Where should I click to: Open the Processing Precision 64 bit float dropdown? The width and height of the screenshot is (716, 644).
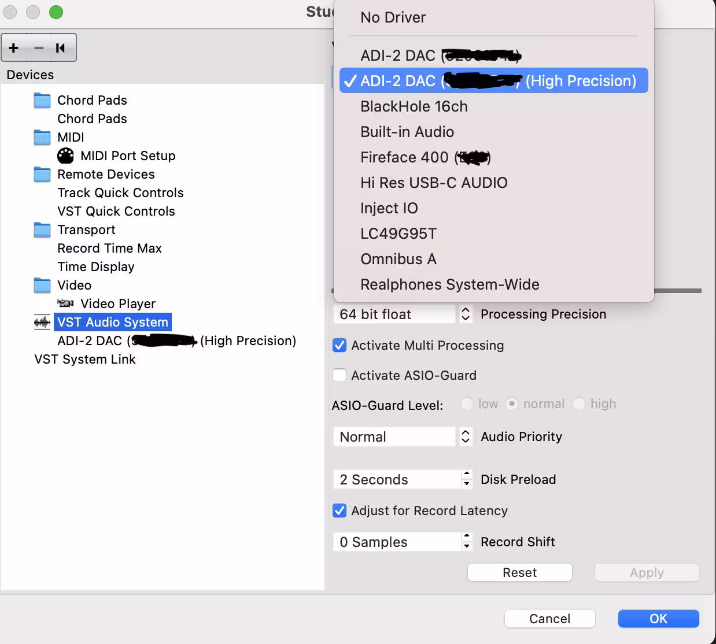pyautogui.click(x=403, y=314)
